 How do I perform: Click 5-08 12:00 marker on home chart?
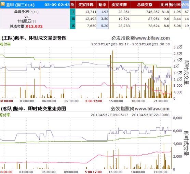94,101
